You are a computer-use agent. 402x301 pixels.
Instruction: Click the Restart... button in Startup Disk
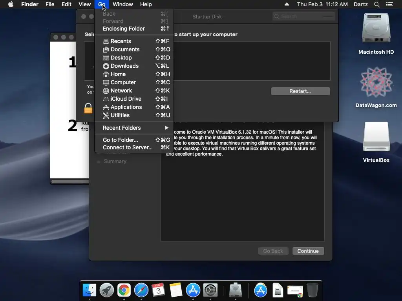coord(300,91)
